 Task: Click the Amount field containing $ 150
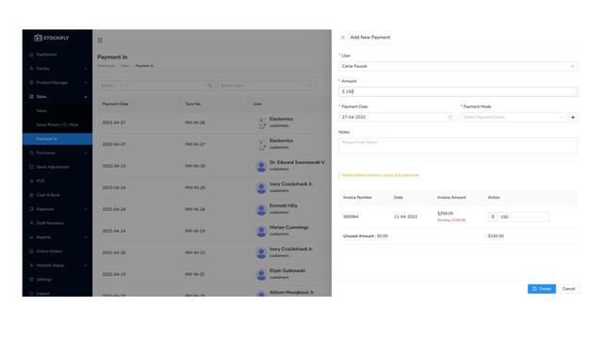tap(458, 91)
